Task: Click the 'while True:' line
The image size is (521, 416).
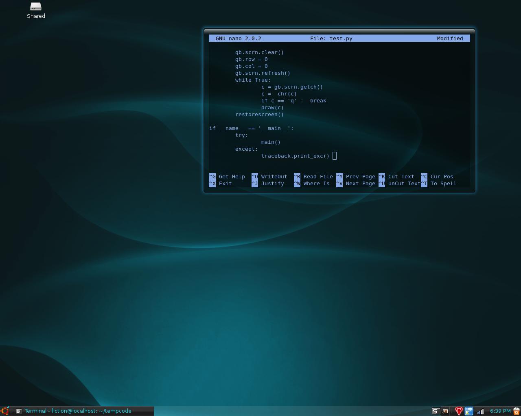Action: pyautogui.click(x=253, y=80)
